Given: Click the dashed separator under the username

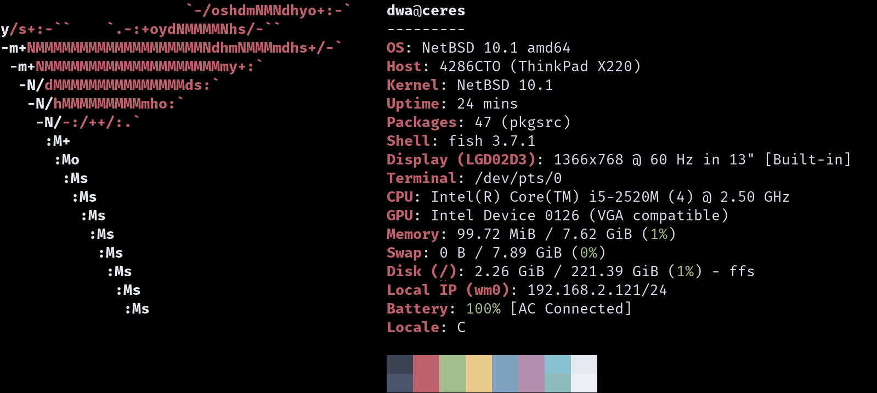Looking at the screenshot, I should [426, 30].
